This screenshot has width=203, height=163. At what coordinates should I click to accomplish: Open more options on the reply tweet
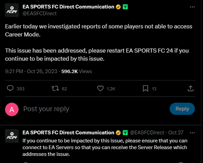[193, 132]
